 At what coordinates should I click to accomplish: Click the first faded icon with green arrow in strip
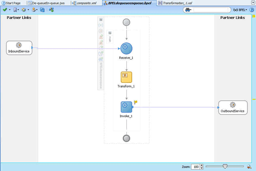pos(101,37)
